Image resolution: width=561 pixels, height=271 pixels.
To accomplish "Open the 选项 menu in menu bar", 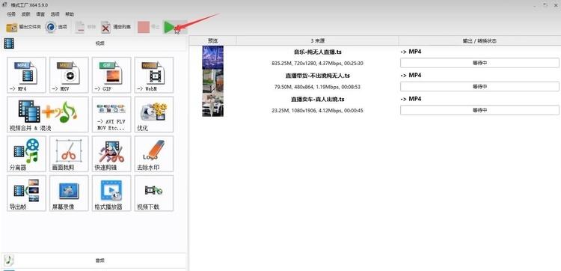I will (55, 14).
